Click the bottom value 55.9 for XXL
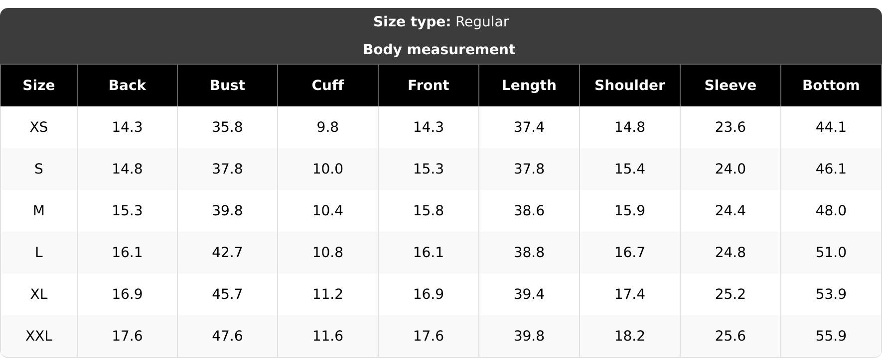 click(x=831, y=336)
